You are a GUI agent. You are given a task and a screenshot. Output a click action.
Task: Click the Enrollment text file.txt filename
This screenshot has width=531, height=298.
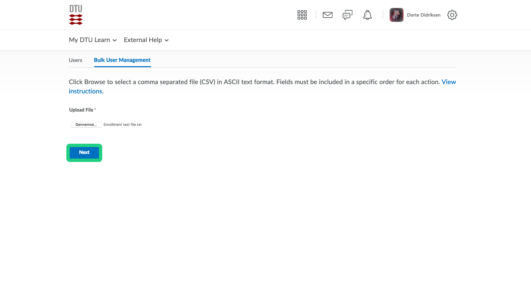point(122,124)
